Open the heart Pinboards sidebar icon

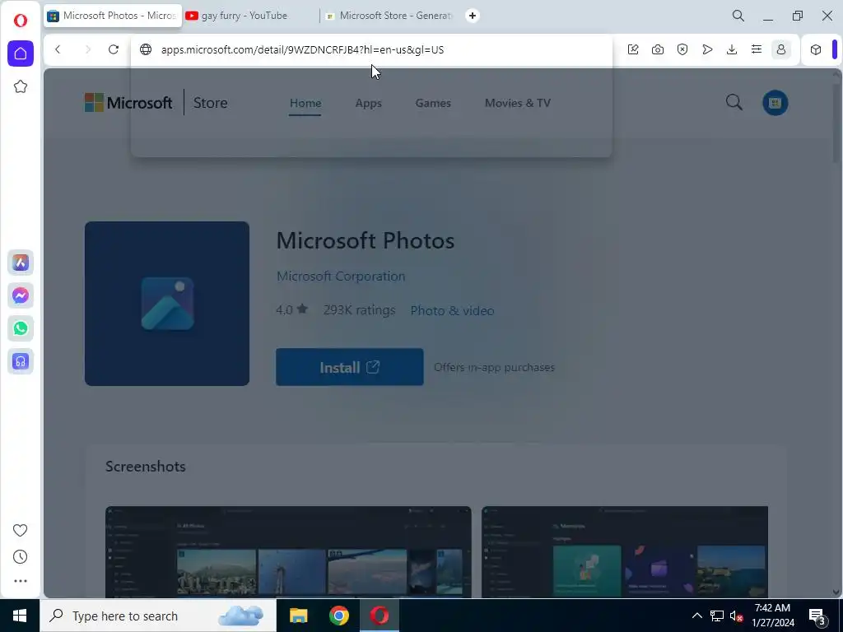pyautogui.click(x=21, y=531)
